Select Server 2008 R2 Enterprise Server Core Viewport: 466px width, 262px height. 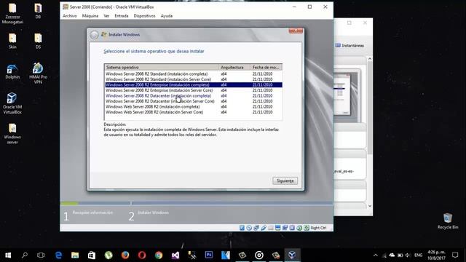click(194, 90)
